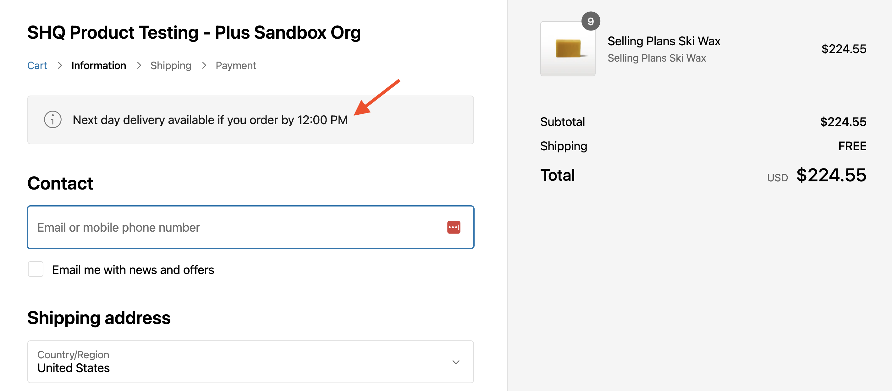This screenshot has height=391, width=892.
Task: Click the FREE shipping value
Action: (852, 146)
